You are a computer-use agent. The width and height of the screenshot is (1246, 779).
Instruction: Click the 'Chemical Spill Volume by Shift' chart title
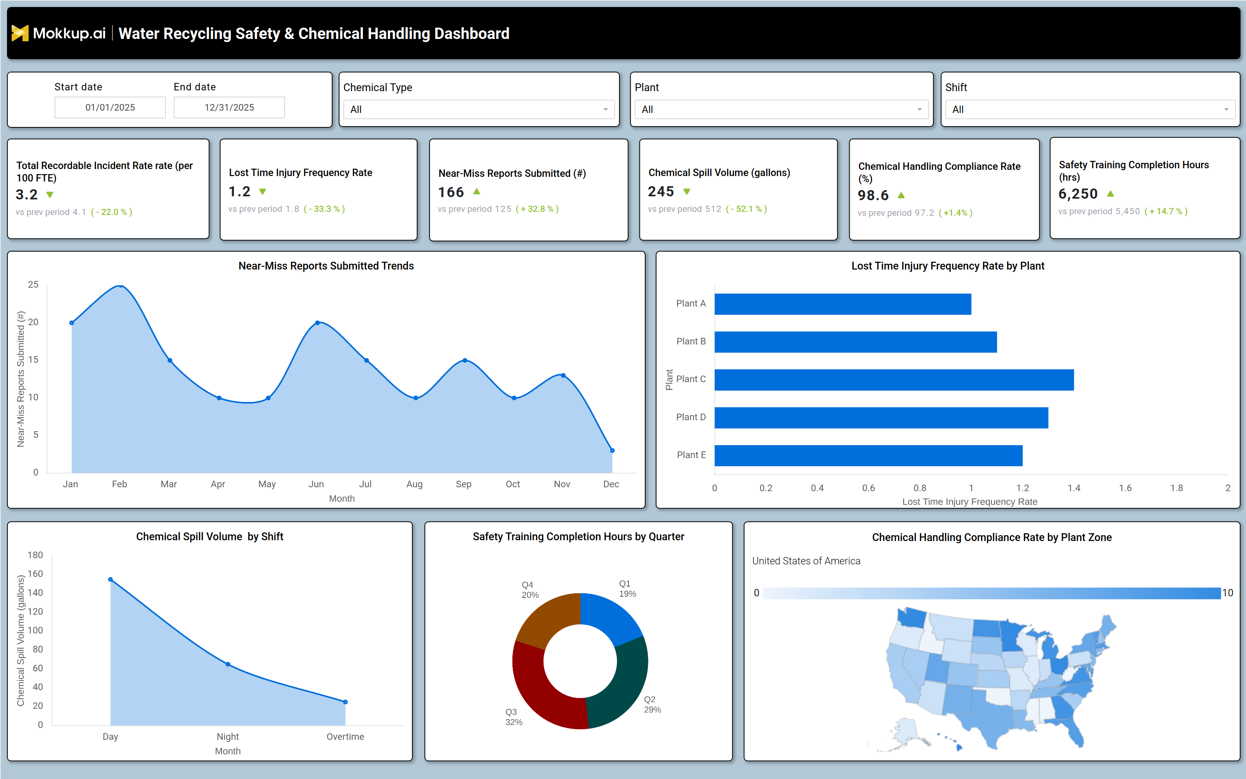(209, 536)
